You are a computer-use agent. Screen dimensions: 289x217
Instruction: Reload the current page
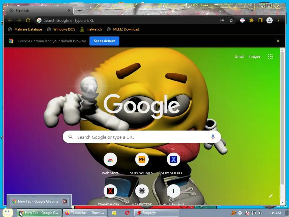point(28,20)
